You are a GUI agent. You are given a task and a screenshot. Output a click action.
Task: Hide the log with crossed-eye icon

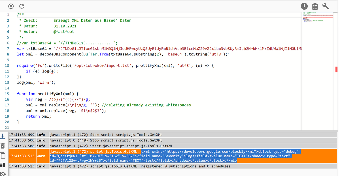pyautogui.click(x=3, y=174)
